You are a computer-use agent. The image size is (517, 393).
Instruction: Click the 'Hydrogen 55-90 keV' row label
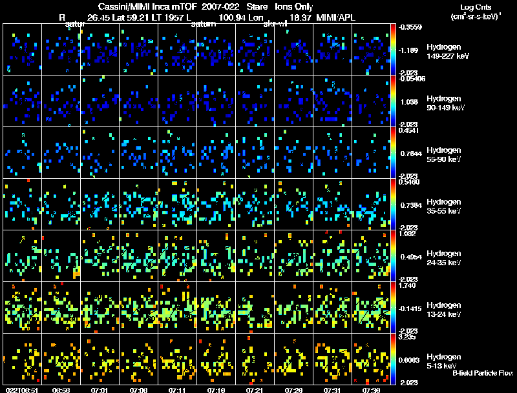444,155
